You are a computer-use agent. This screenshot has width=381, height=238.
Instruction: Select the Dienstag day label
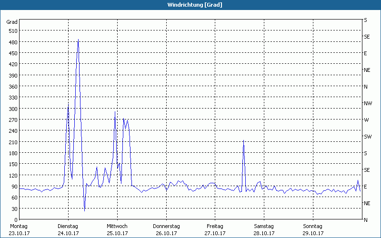click(x=68, y=226)
